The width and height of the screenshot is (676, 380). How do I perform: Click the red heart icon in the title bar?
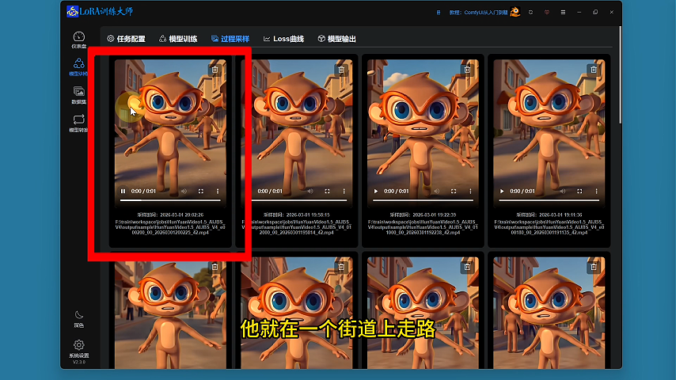pos(547,12)
